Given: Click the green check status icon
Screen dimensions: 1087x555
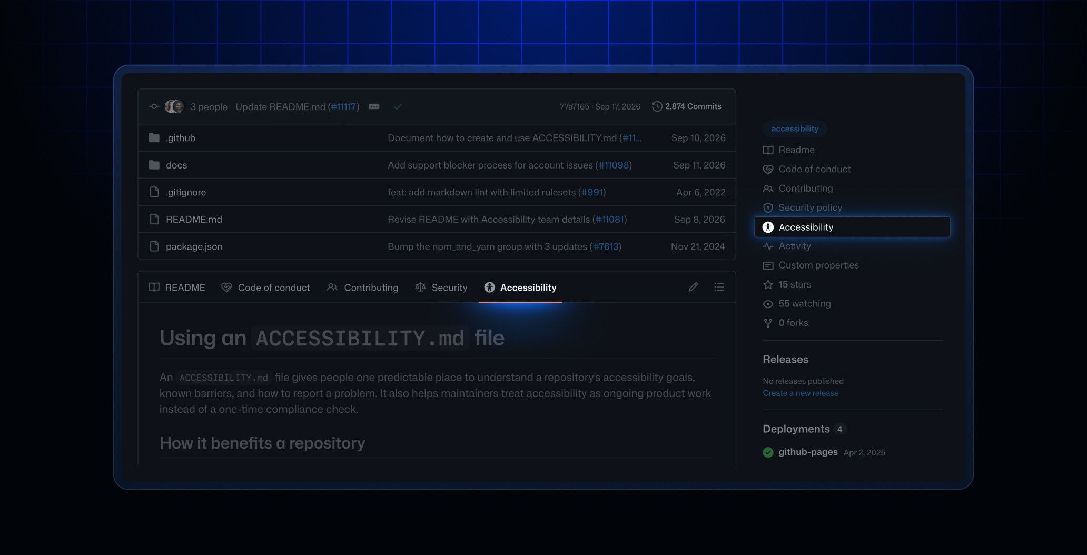Looking at the screenshot, I should [398, 106].
